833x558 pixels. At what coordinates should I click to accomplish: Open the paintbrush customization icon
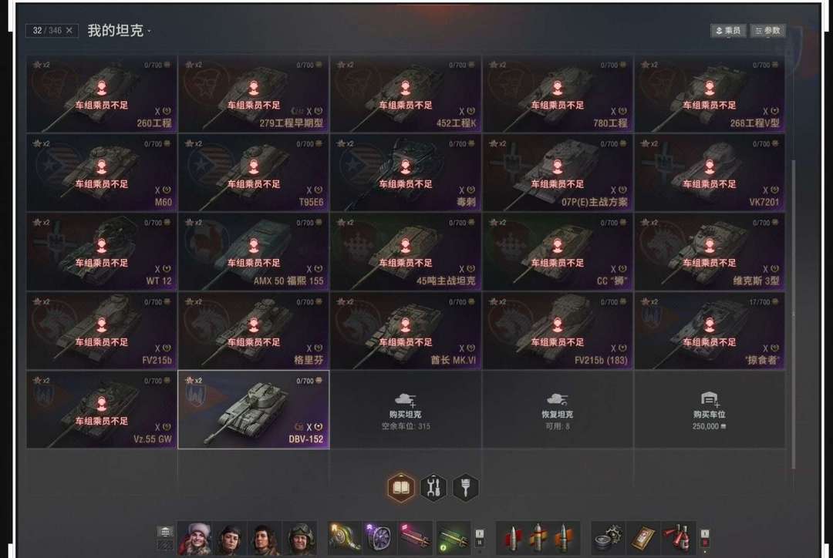point(465,487)
